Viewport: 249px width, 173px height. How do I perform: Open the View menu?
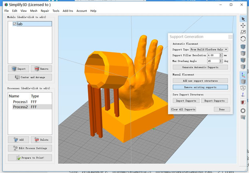(x=24, y=11)
